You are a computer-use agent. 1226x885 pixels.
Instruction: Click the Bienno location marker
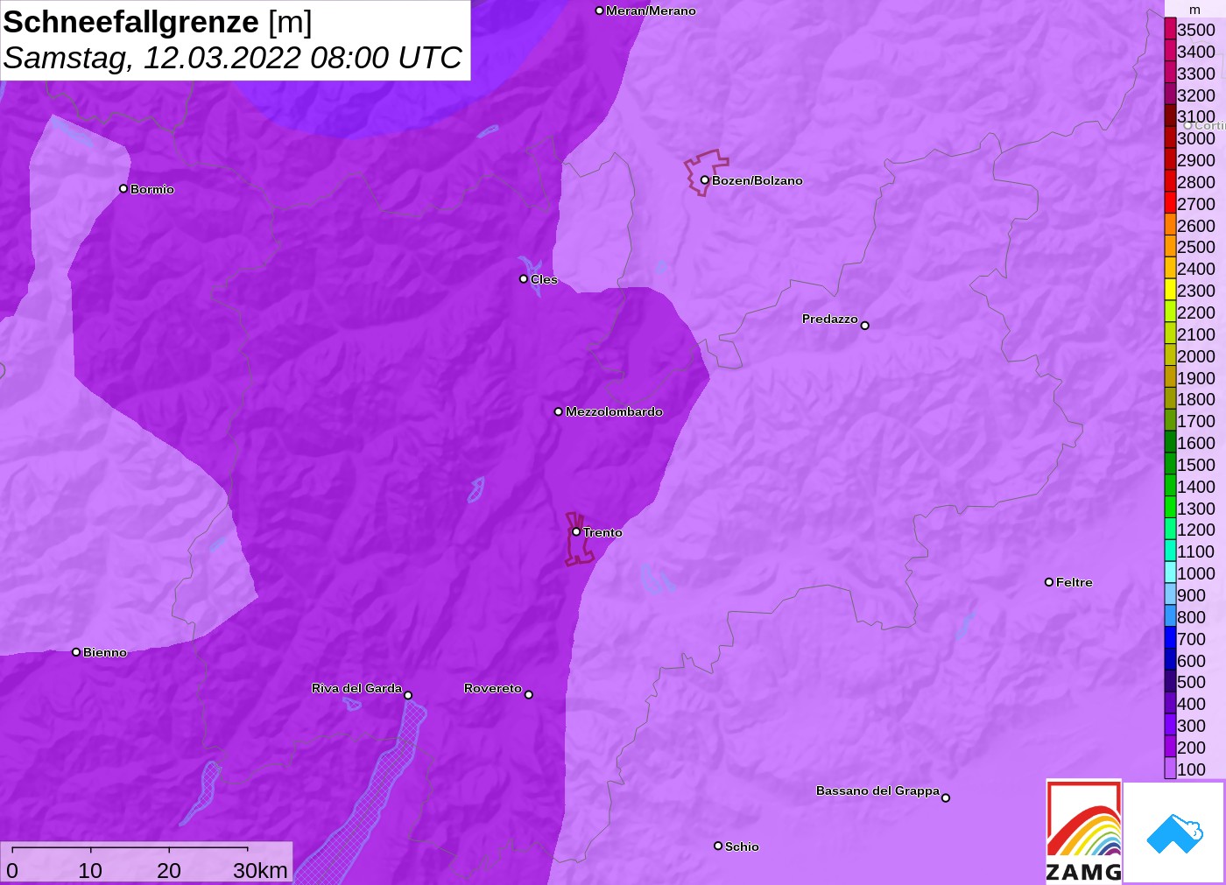76,652
